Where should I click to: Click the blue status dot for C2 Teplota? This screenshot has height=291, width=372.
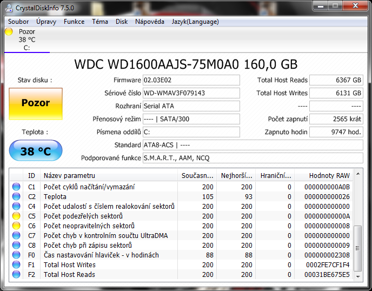(x=16, y=196)
